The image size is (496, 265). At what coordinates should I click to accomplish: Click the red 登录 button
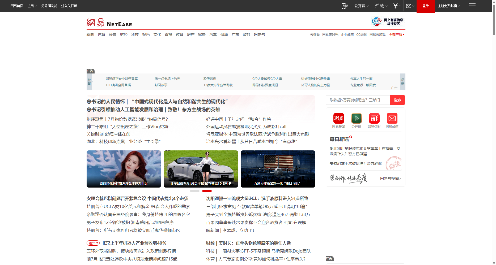426,6
